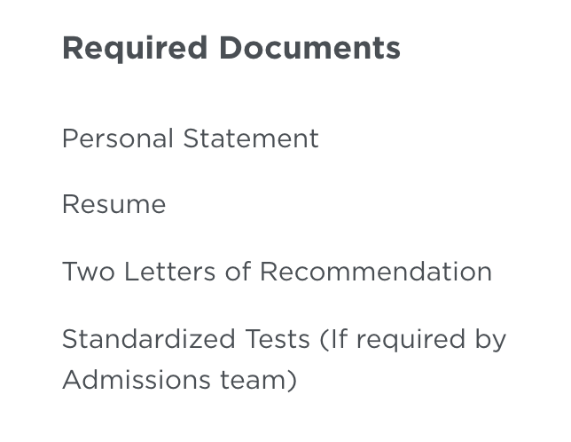Image resolution: width=571 pixels, height=442 pixels.
Task: Click the word "Statement"
Action: click(x=251, y=138)
